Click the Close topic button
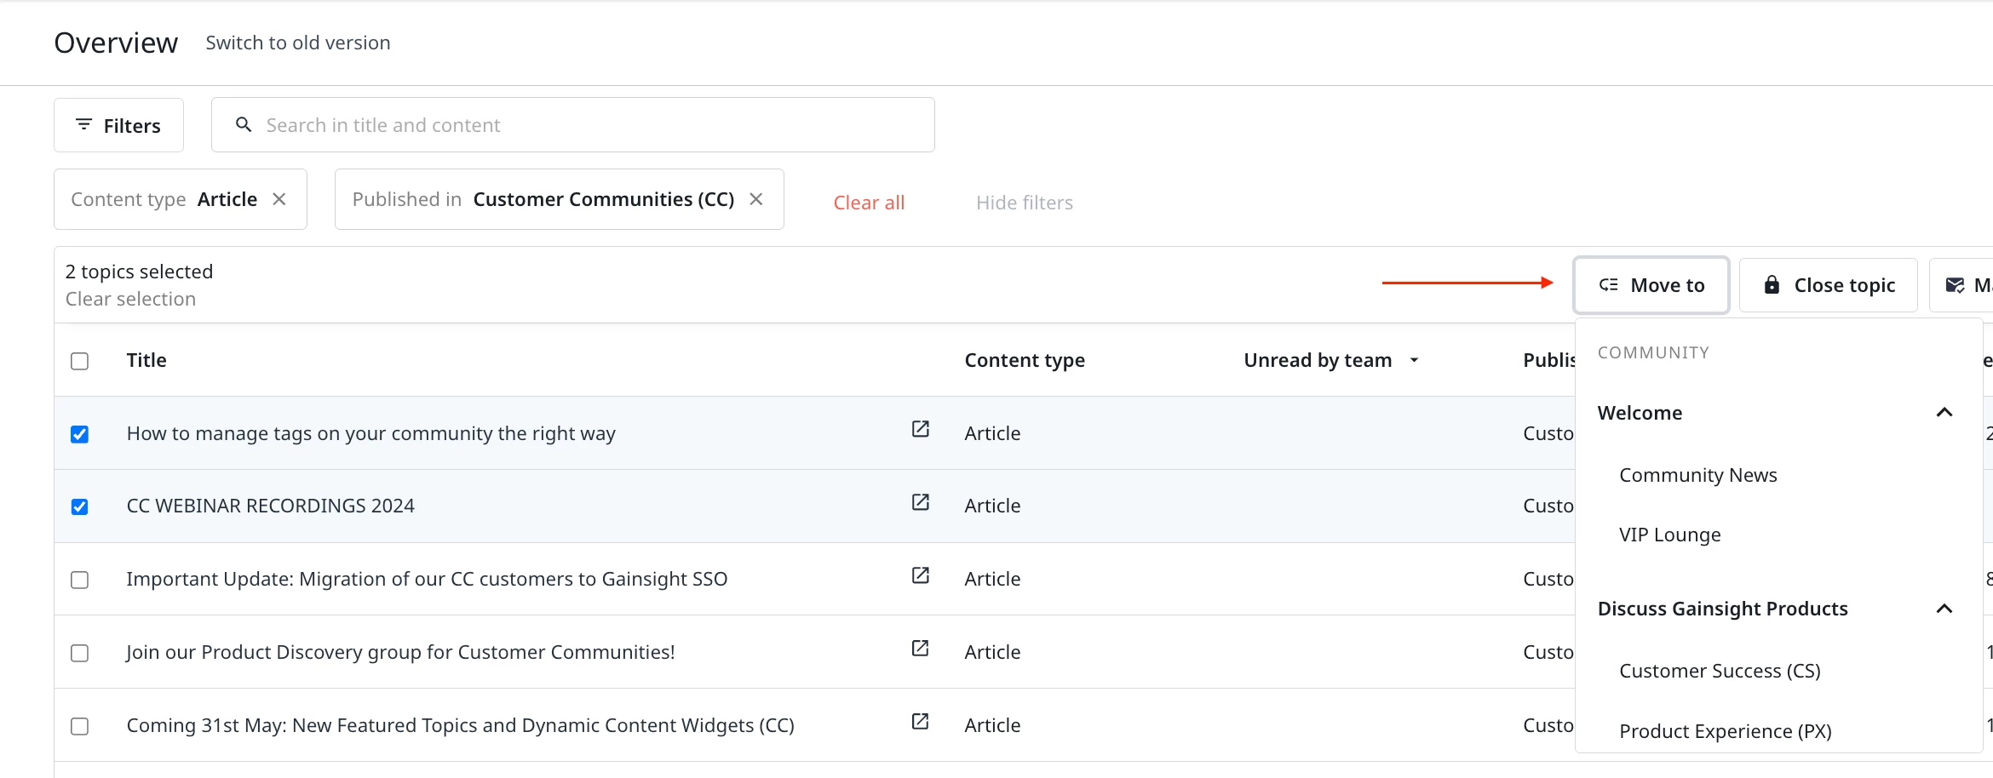Screen dimensions: 1993x778 click(x=1828, y=285)
